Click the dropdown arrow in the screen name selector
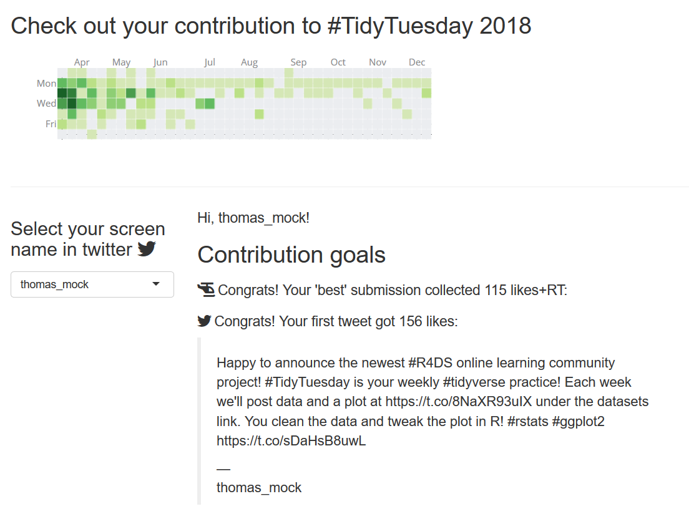Screen dimensions: 689x529 click(155, 284)
